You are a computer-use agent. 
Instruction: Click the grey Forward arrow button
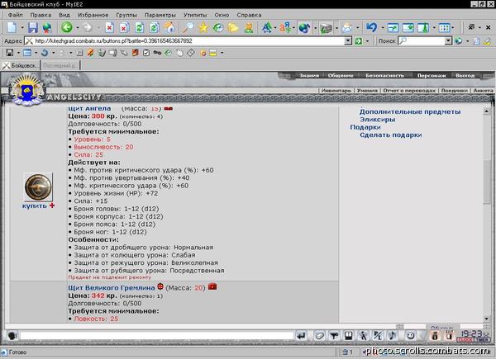click(x=88, y=28)
